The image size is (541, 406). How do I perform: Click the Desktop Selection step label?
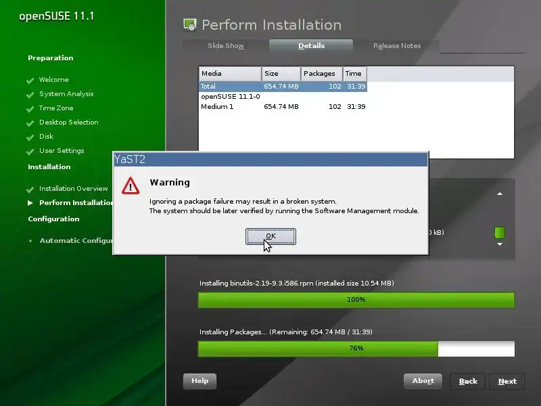click(x=69, y=122)
